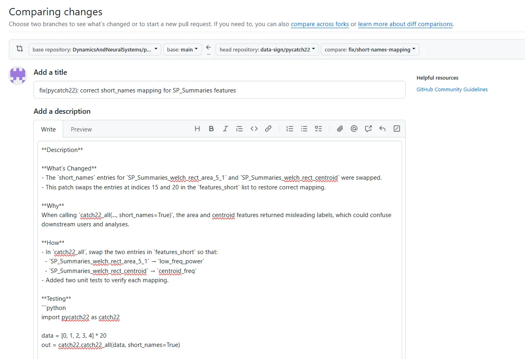Click the "**How**" line in description
The height and width of the screenshot is (359, 525).
pos(53,243)
